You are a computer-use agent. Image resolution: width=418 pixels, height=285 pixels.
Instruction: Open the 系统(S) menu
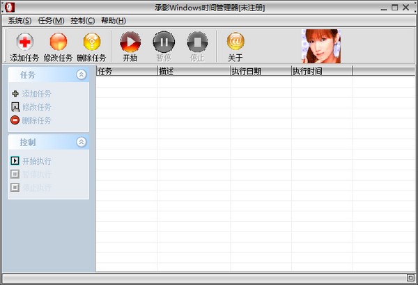[x=20, y=20]
